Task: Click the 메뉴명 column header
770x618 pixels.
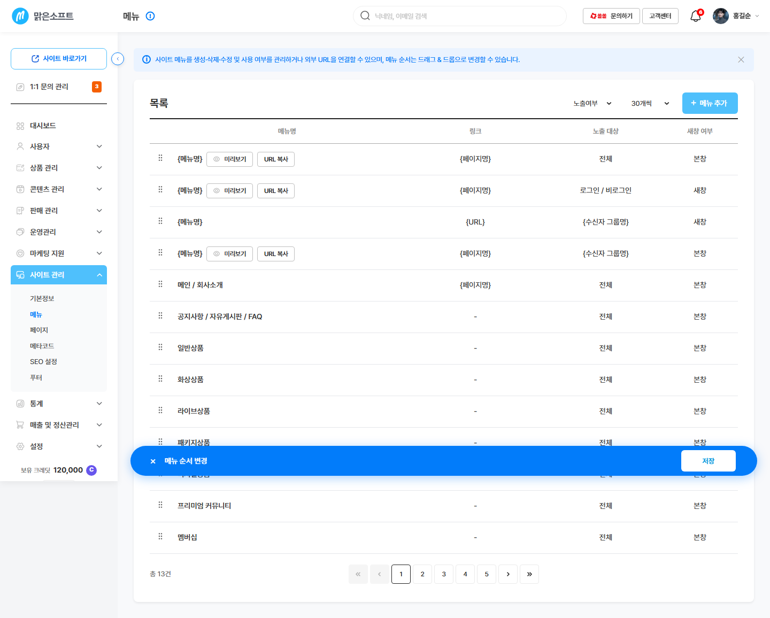Action: point(287,131)
